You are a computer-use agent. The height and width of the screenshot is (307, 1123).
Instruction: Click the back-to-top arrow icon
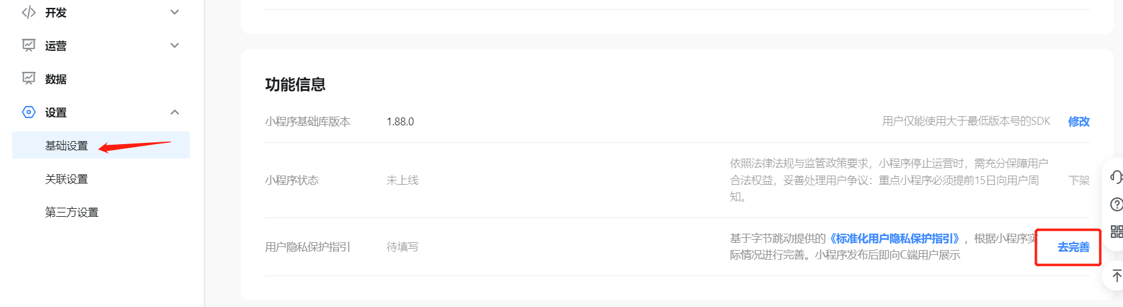coord(1116,276)
